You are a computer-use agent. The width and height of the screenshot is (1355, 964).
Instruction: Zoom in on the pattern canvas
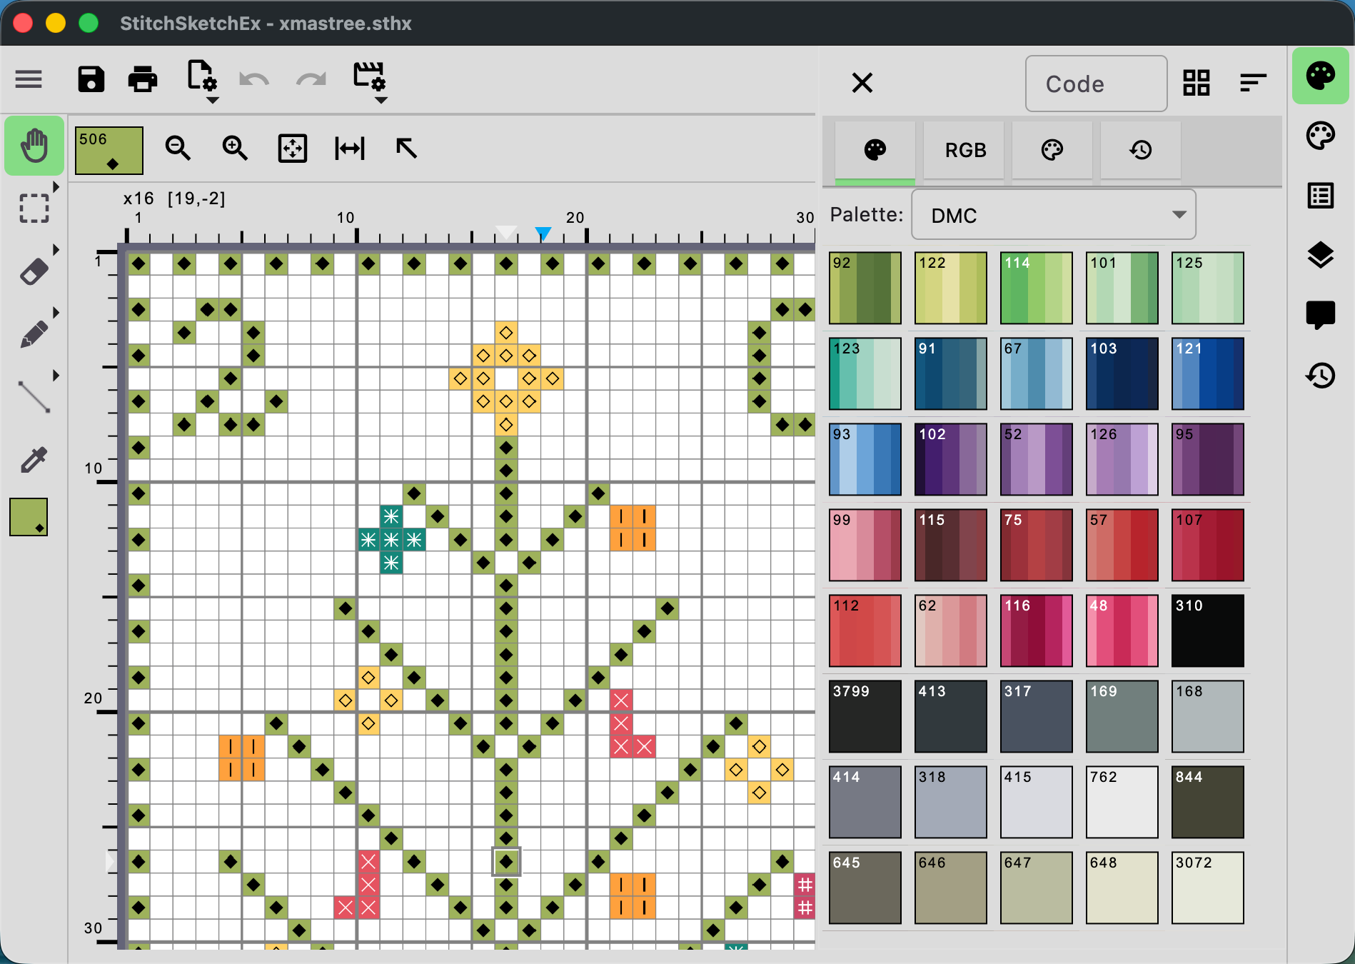coord(235,149)
